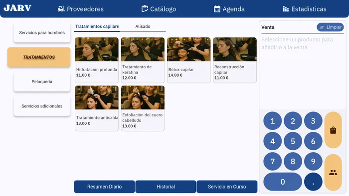Tap keypad number 3
The image size is (349, 196).
click(313, 121)
